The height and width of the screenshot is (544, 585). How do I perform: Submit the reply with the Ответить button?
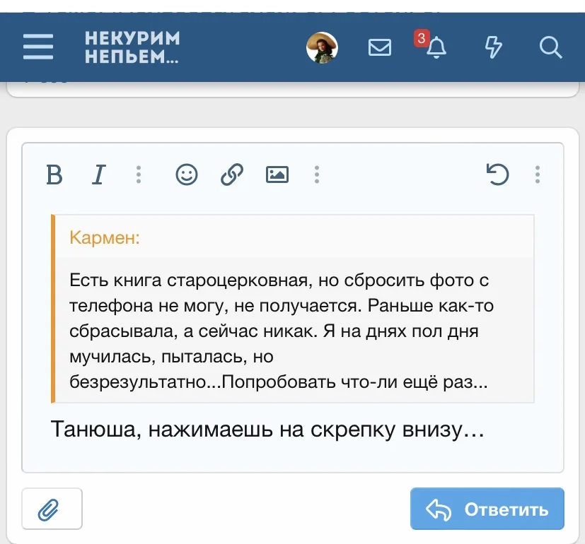pyautogui.click(x=487, y=508)
